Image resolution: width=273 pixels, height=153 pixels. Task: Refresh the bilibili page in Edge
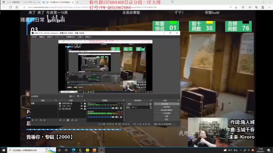(11, 7)
